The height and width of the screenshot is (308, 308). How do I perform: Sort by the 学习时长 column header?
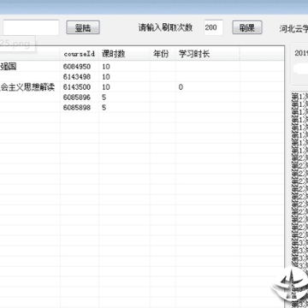207,54
